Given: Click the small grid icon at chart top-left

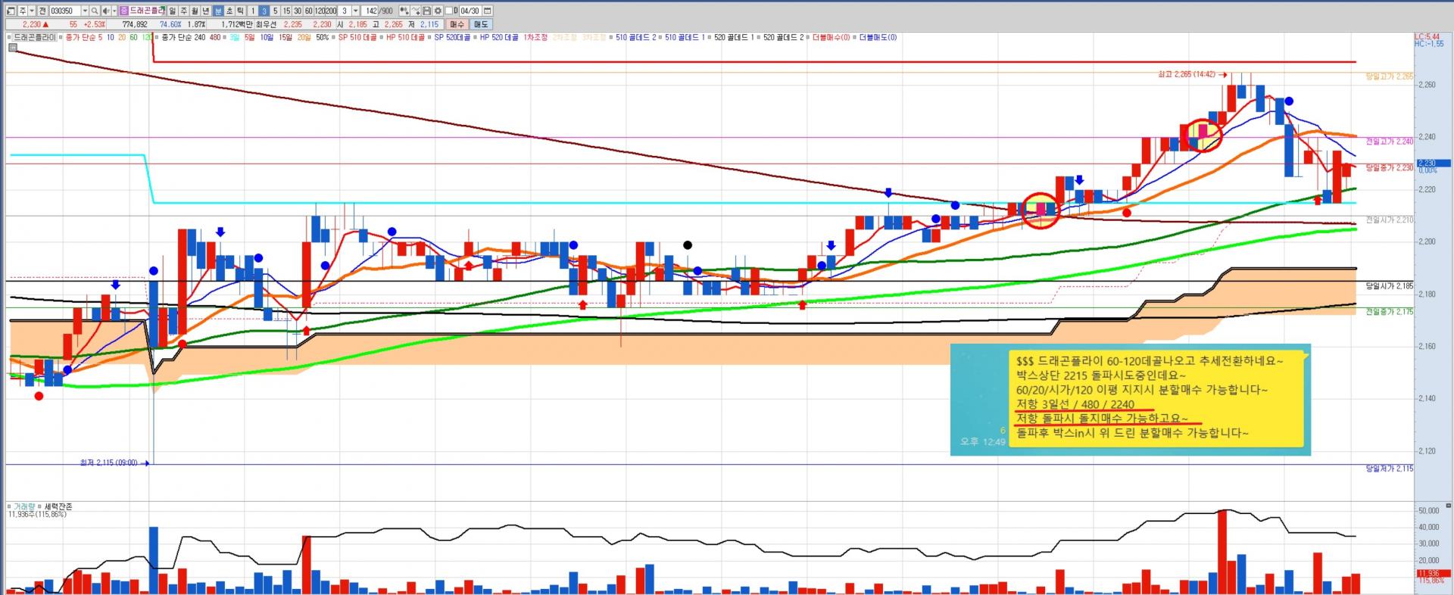Looking at the screenshot, I should [x=13, y=48].
